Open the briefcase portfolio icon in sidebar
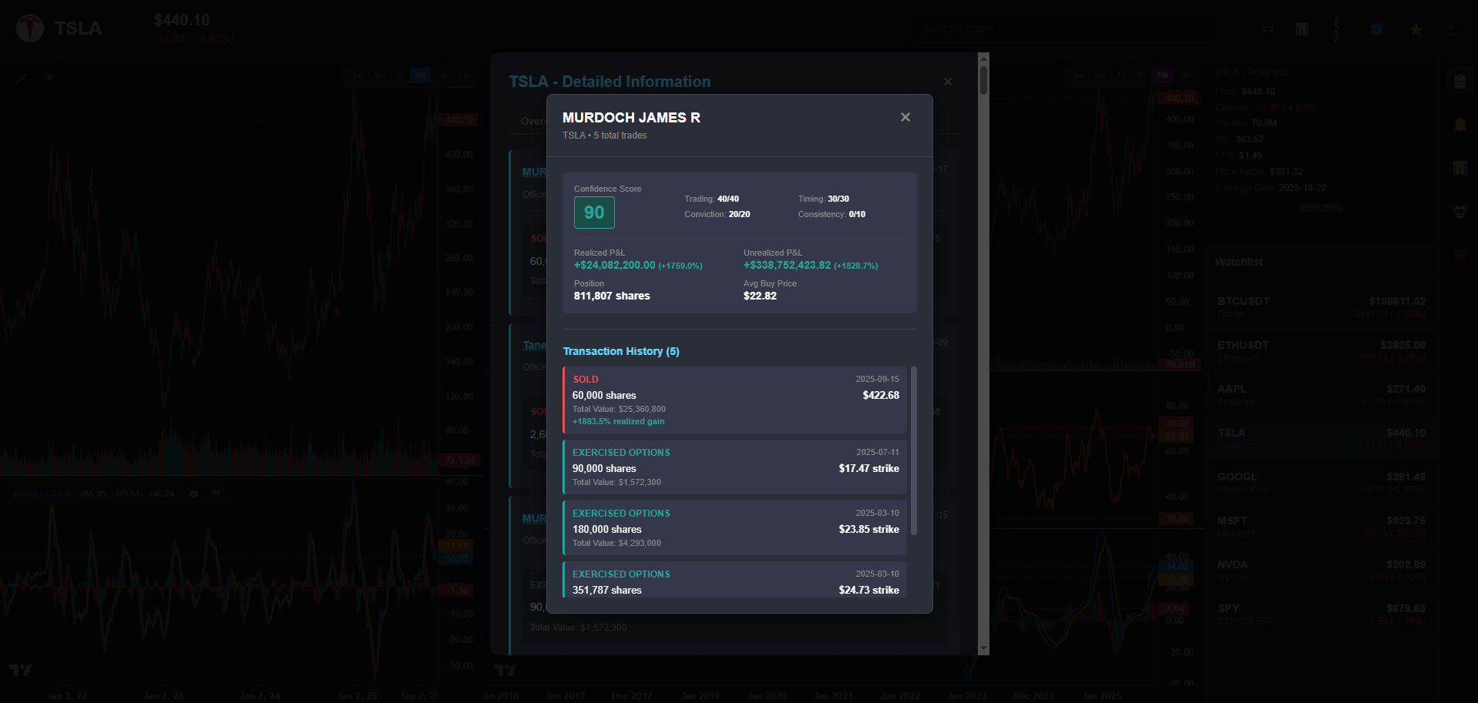1478x703 pixels. tap(1460, 254)
